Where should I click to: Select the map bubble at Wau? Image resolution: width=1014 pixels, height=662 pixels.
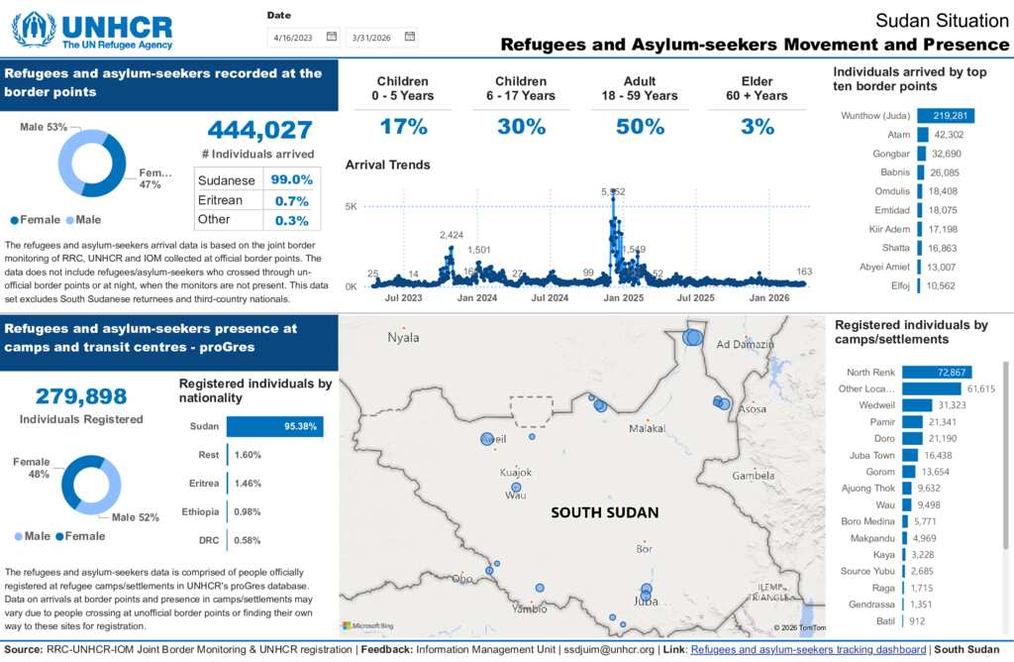[x=516, y=488]
